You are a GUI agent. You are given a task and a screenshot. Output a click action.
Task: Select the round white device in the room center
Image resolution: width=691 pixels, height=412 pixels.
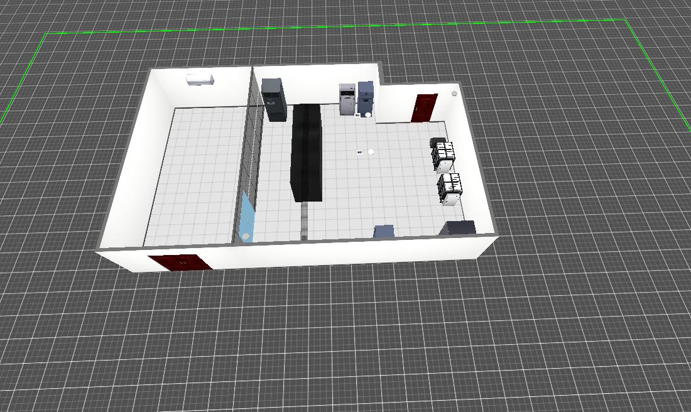point(371,152)
